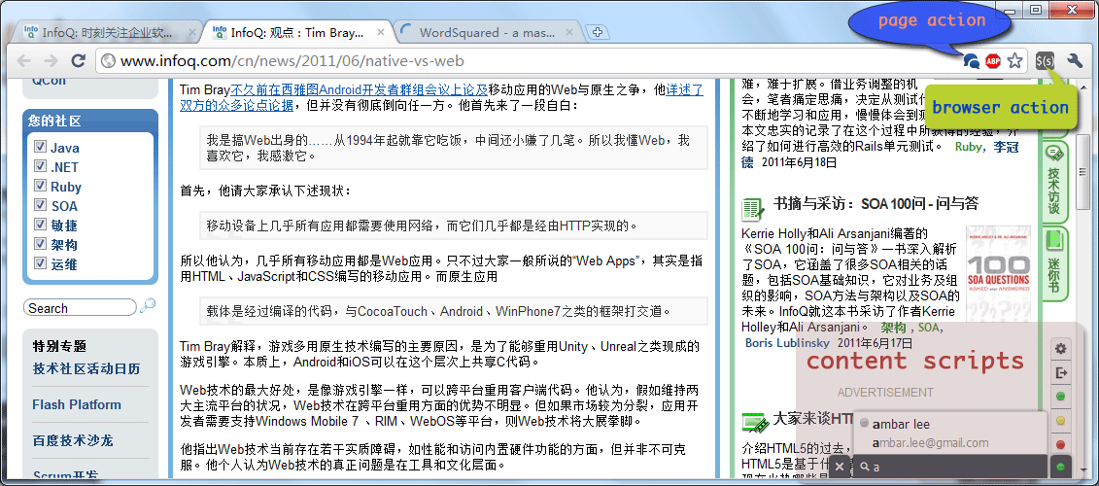Open the 技术社区活动日历 link
The width and height of the screenshot is (1099, 486).
click(86, 368)
